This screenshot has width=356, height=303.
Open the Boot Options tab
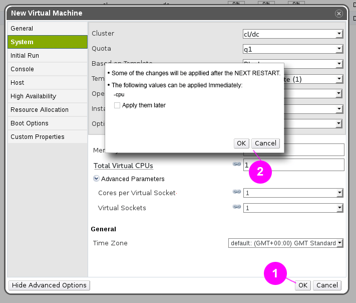tap(48, 123)
